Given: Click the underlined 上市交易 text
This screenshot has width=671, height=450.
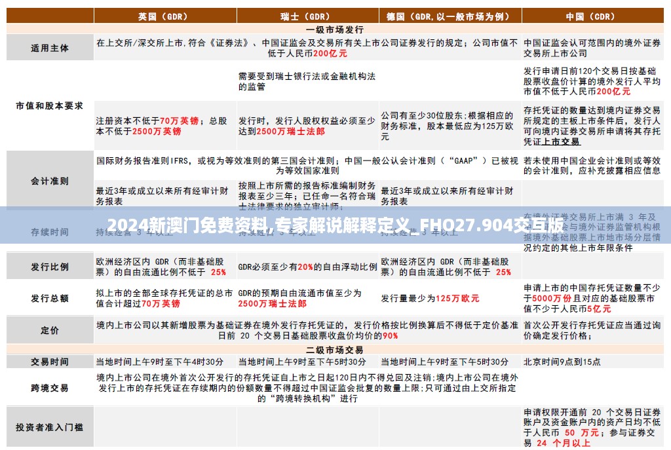Looking at the screenshot, I should (x=560, y=140).
